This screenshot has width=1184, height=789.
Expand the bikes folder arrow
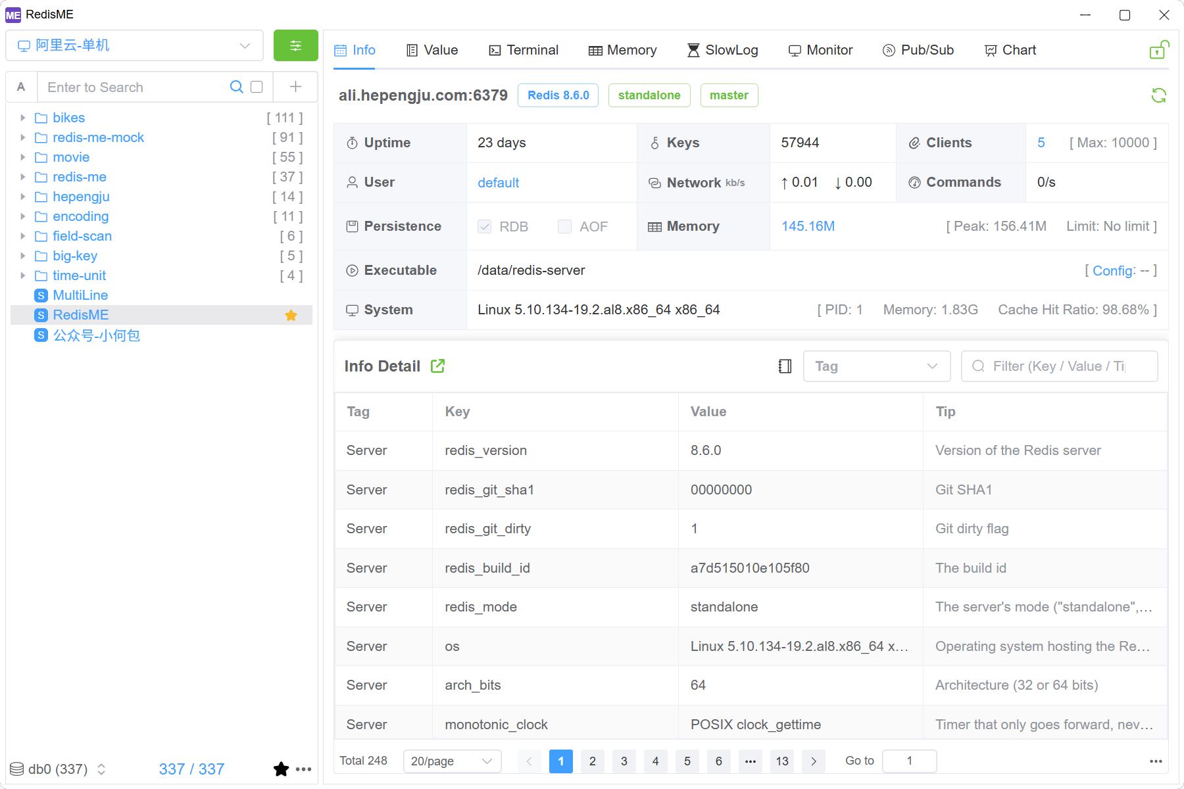22,118
